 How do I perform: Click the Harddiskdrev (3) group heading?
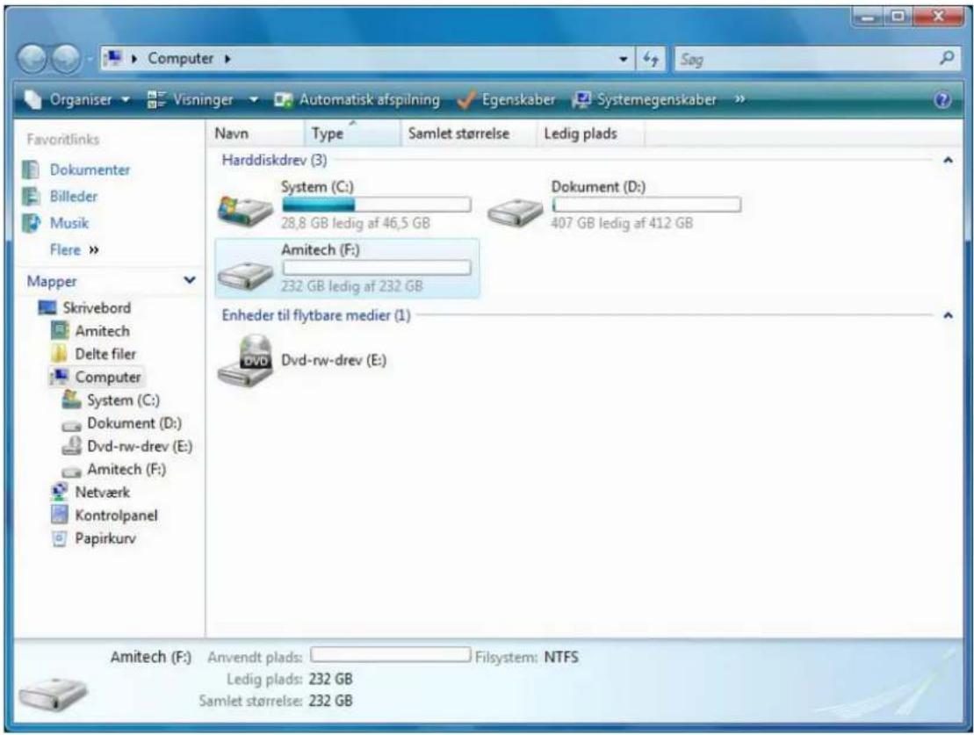[275, 161]
